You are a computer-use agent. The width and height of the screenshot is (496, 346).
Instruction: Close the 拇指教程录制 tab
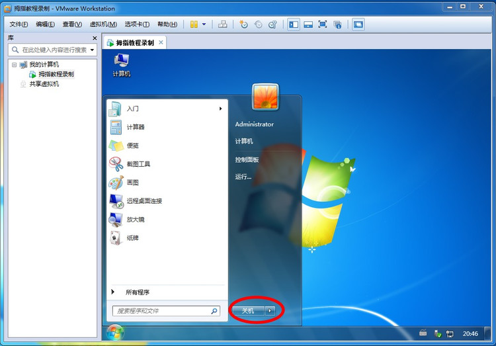point(161,42)
